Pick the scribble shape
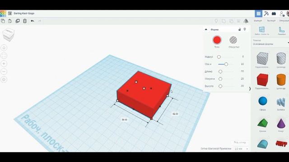 pyautogui.click(x=281, y=102)
